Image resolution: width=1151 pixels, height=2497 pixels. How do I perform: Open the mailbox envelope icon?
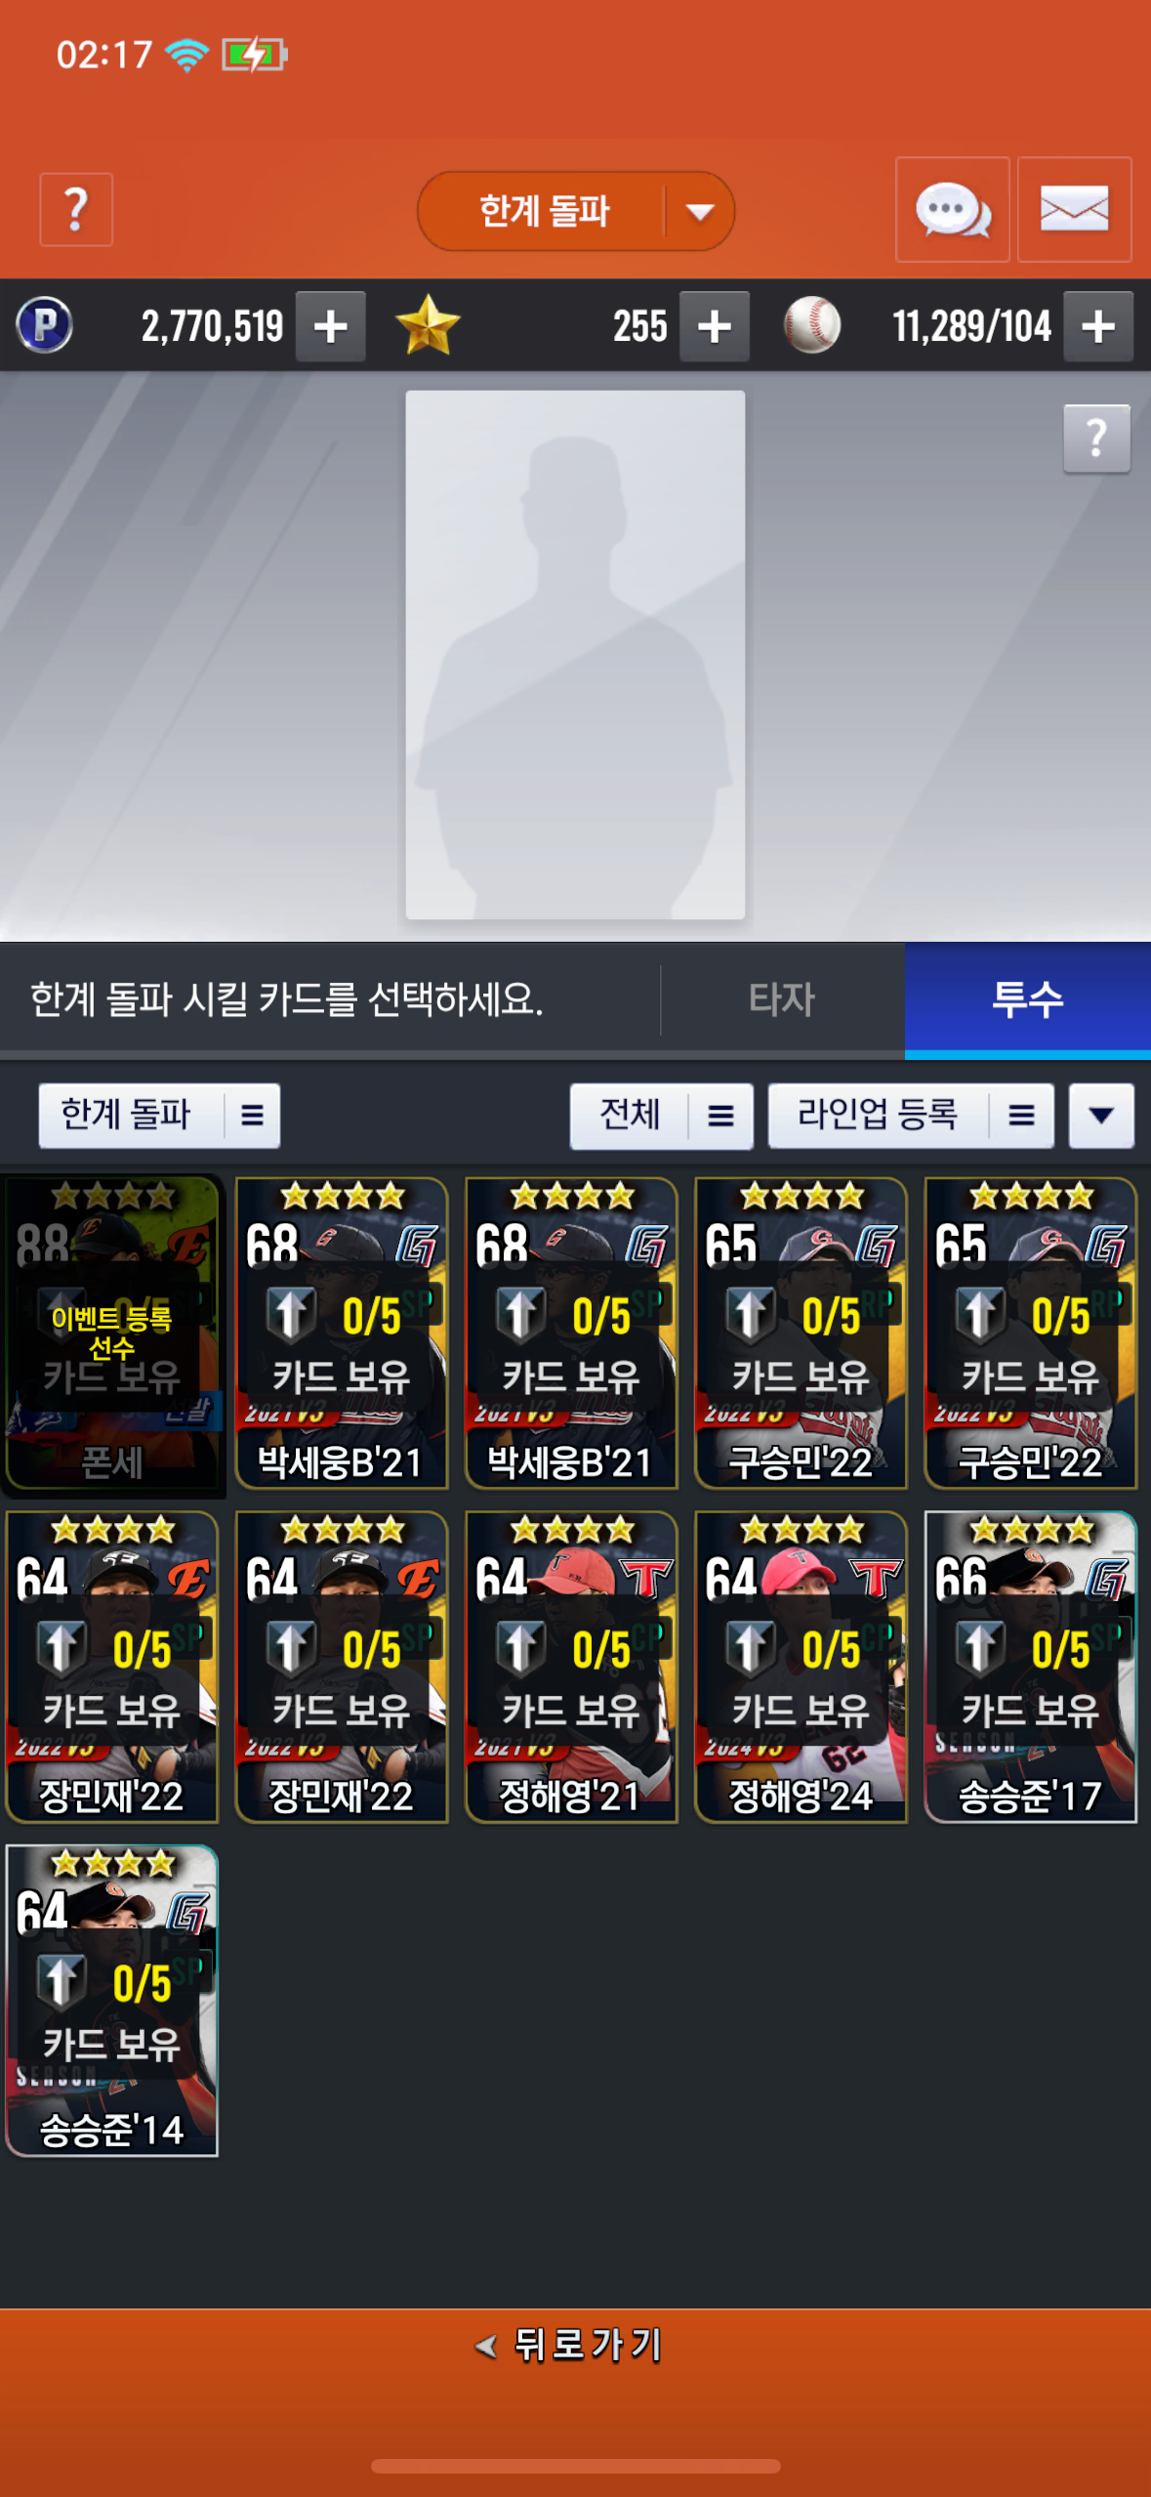(1074, 209)
